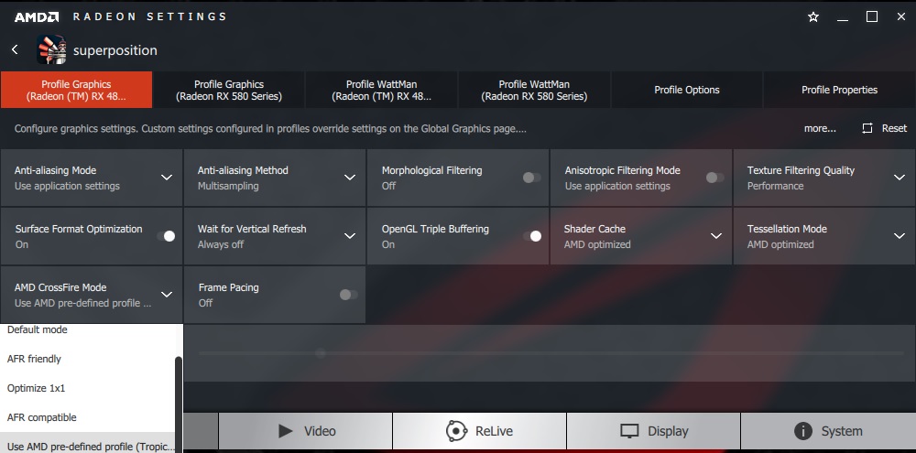Click the Multisampling value text

coord(228,186)
